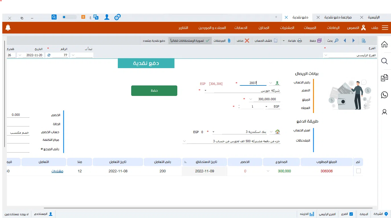391x218 pixels.
Task: Click the refresh icon beside number 77
Action: (49, 55)
